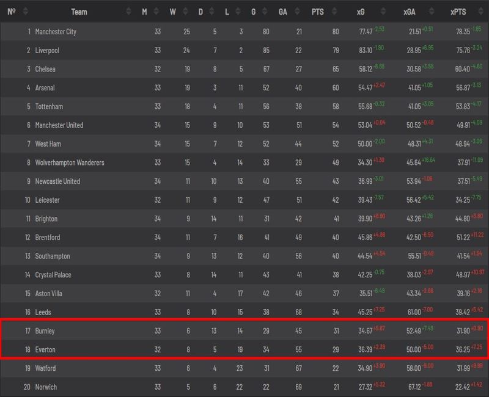The image size is (489, 397).
Task: Click the ascending sort arrow on PTS column
Action: (333, 8)
